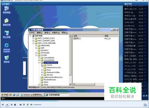149x108 pixels.
Task: Mute the player with the speaker icon
Action: [31, 104]
